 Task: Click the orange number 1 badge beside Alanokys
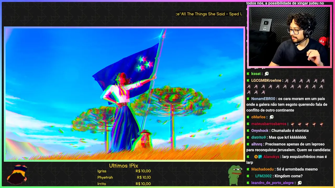[256, 157]
